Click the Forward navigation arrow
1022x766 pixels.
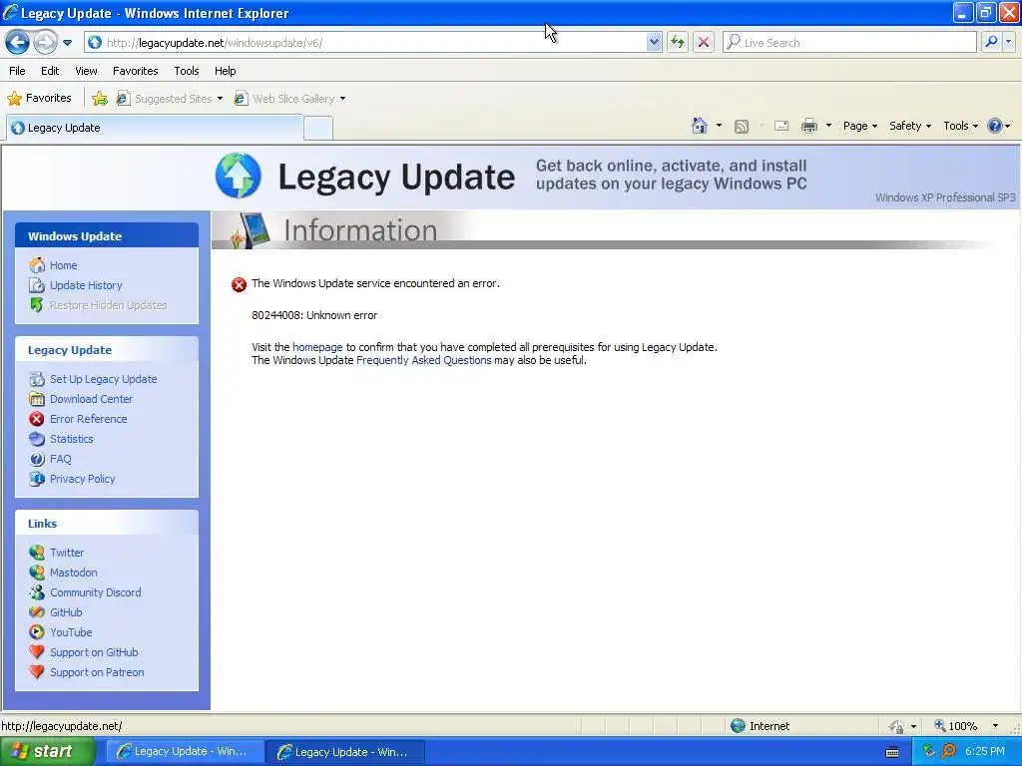(45, 42)
